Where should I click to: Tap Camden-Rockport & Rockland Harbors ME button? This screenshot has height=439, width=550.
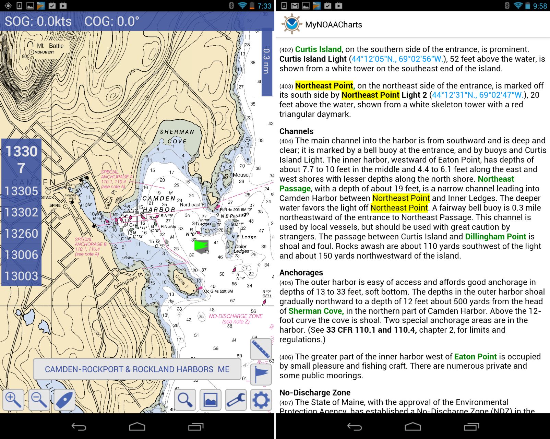pos(137,369)
